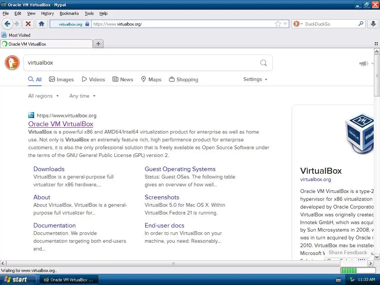Click the vertical scrollbar down arrow
380x285 pixels.
[x=377, y=257]
